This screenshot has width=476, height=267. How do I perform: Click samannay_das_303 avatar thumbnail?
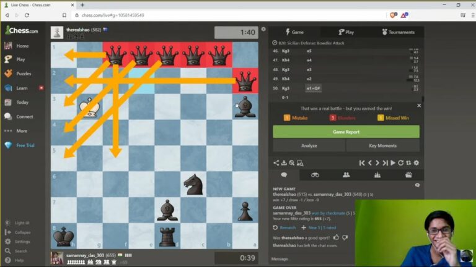[57, 258]
